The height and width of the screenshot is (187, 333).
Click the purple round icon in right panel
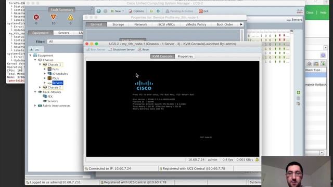pyautogui.click(x=323, y=56)
